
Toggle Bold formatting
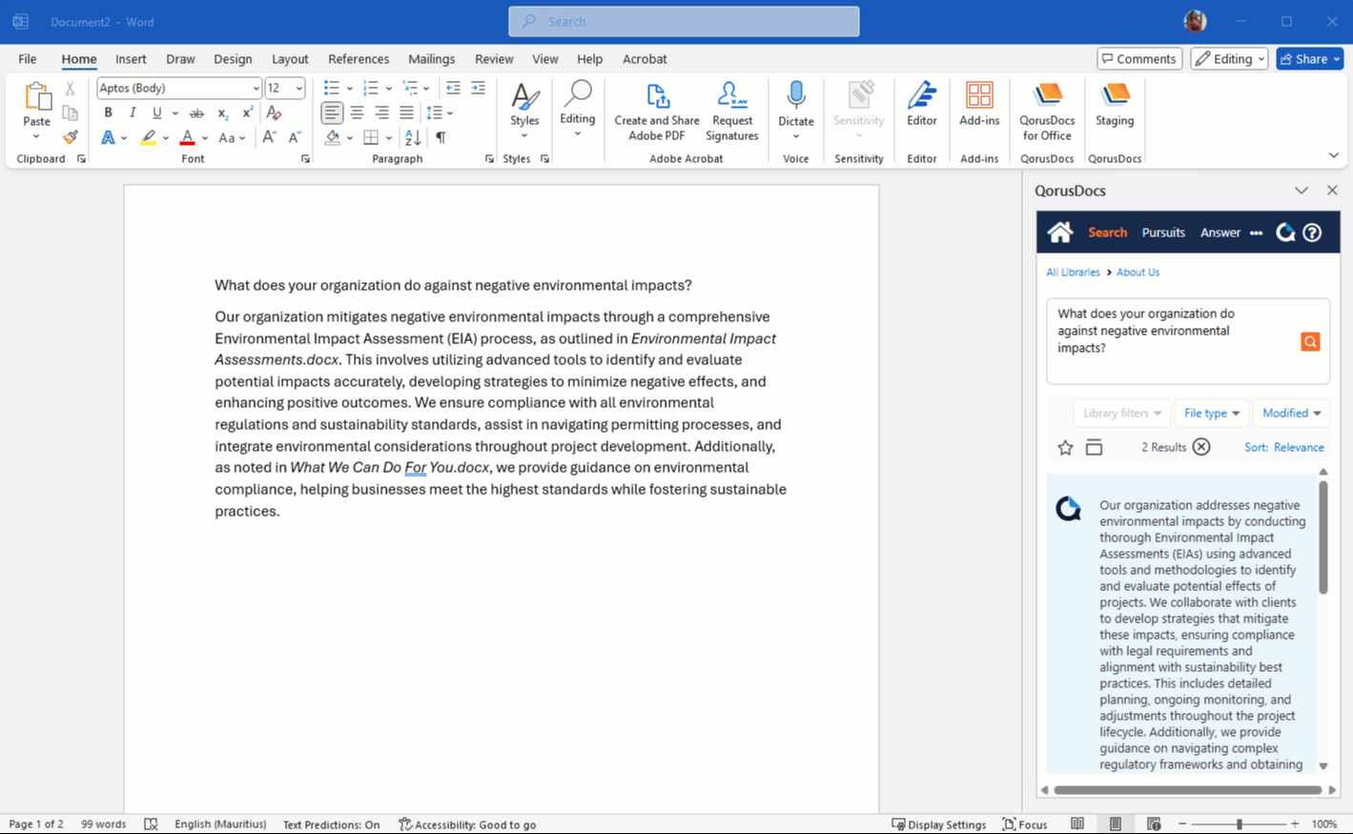pos(108,112)
